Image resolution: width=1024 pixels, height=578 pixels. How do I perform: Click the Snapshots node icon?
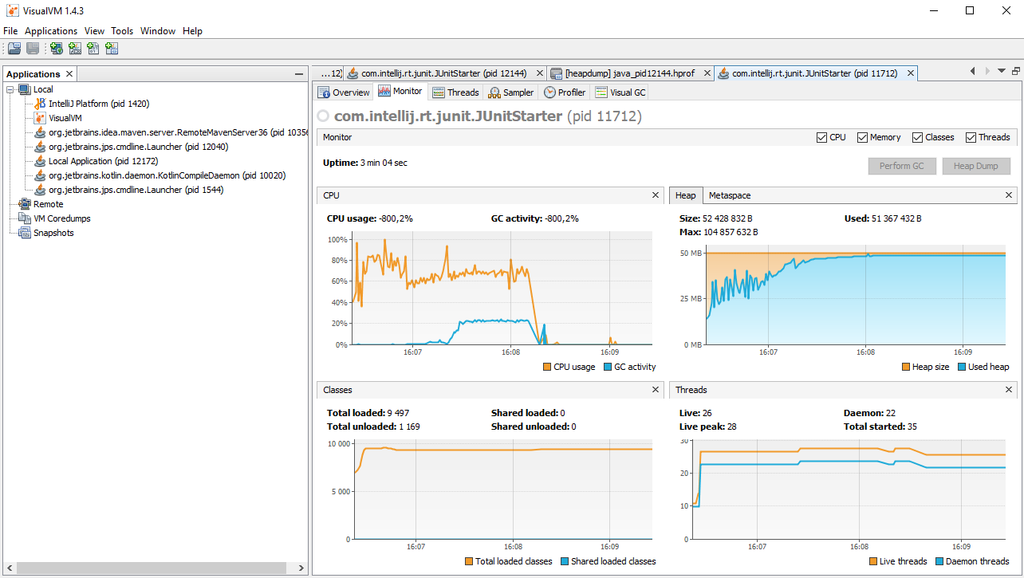tap(24, 233)
